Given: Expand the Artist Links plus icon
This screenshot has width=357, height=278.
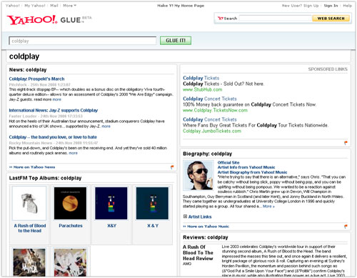Looking at the screenshot, I should 185,217.
